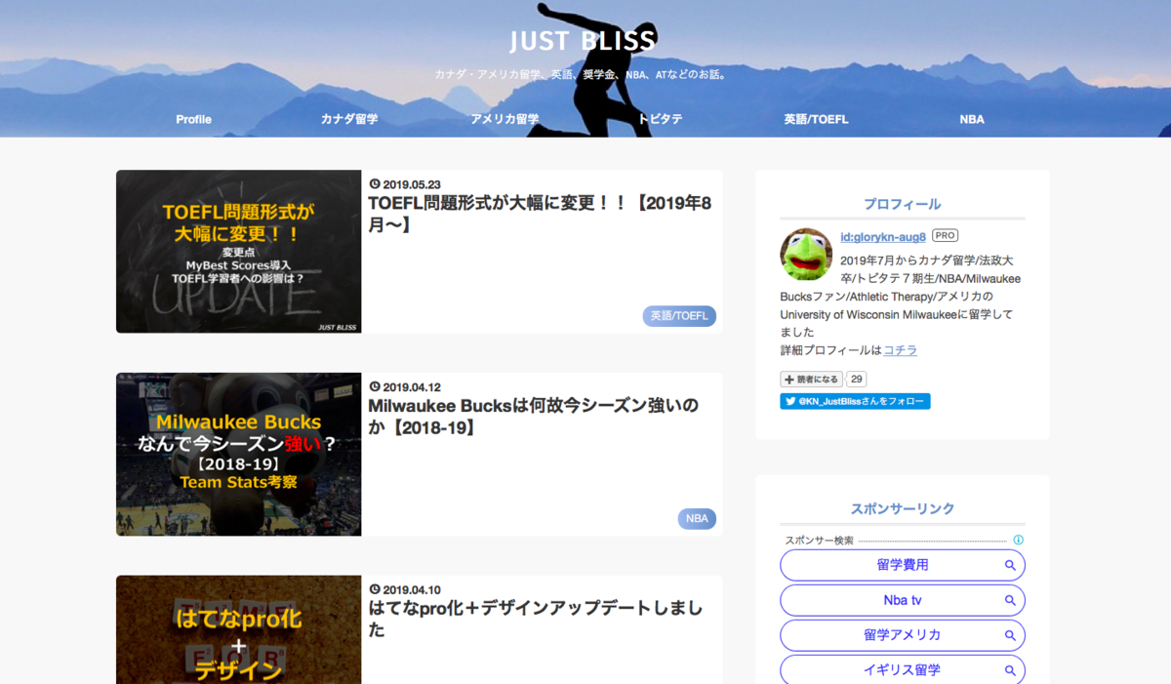Open the 英語/TOEFL navigation item
The height and width of the screenshot is (684, 1171).
[x=816, y=119]
